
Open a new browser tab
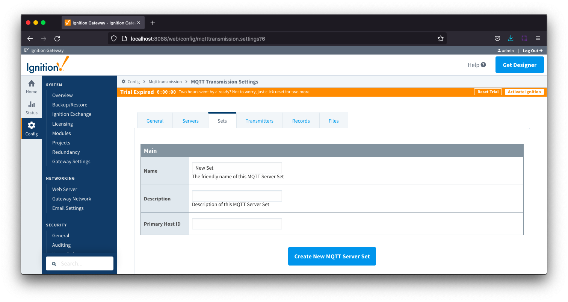point(153,23)
